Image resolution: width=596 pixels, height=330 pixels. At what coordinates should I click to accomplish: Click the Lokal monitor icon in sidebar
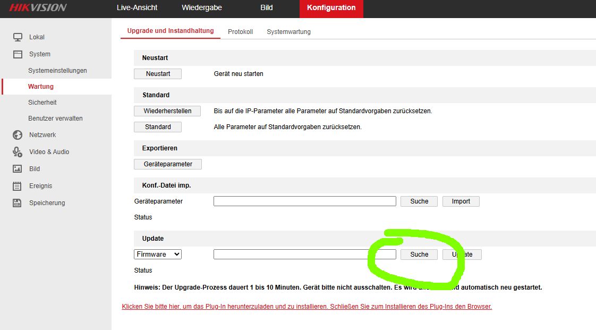click(18, 37)
